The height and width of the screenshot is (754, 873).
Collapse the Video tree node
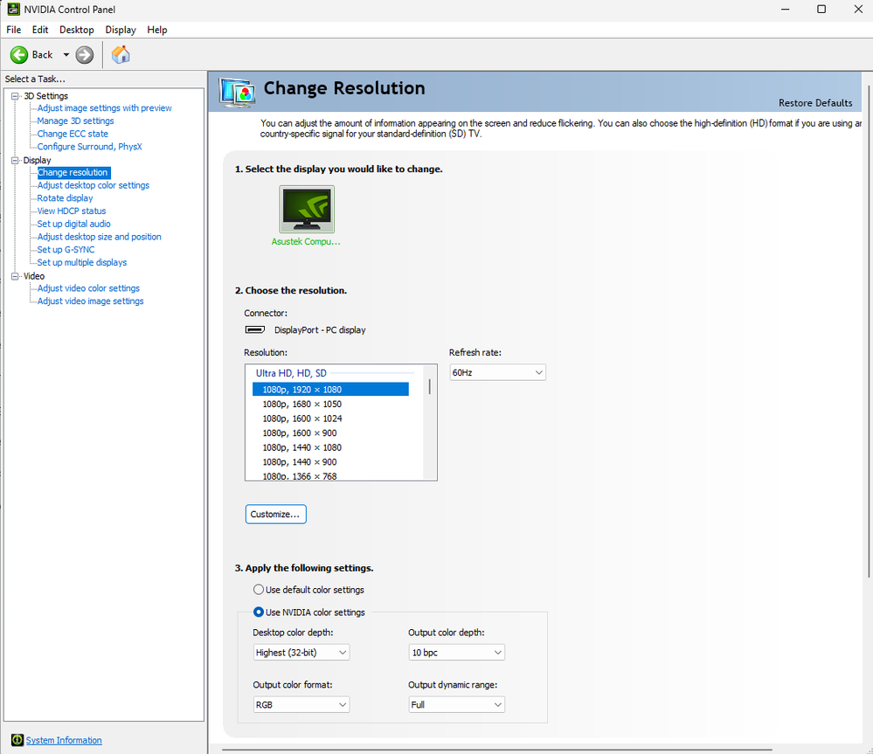tap(15, 276)
